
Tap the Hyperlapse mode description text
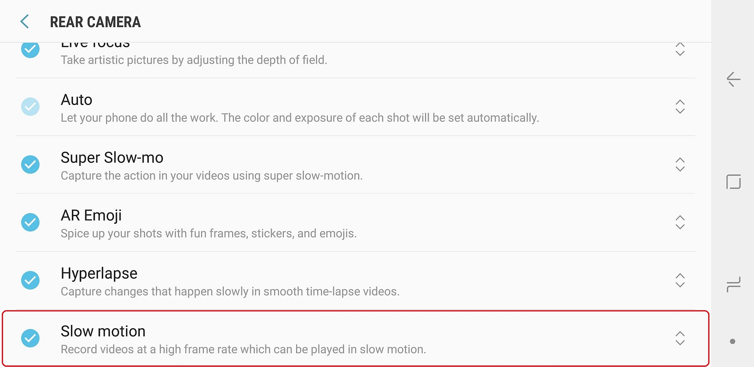point(230,292)
